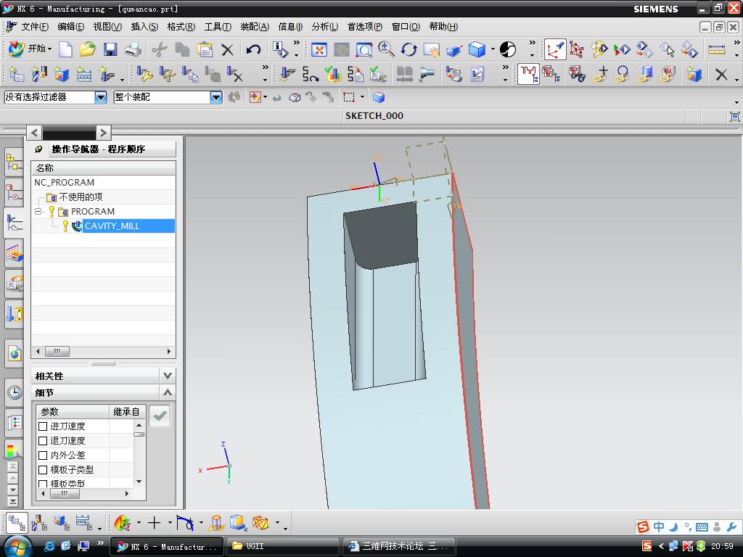Viewport: 743px width, 557px height.
Task: Open the Operation Navigator sidebar tab
Action: (x=14, y=223)
